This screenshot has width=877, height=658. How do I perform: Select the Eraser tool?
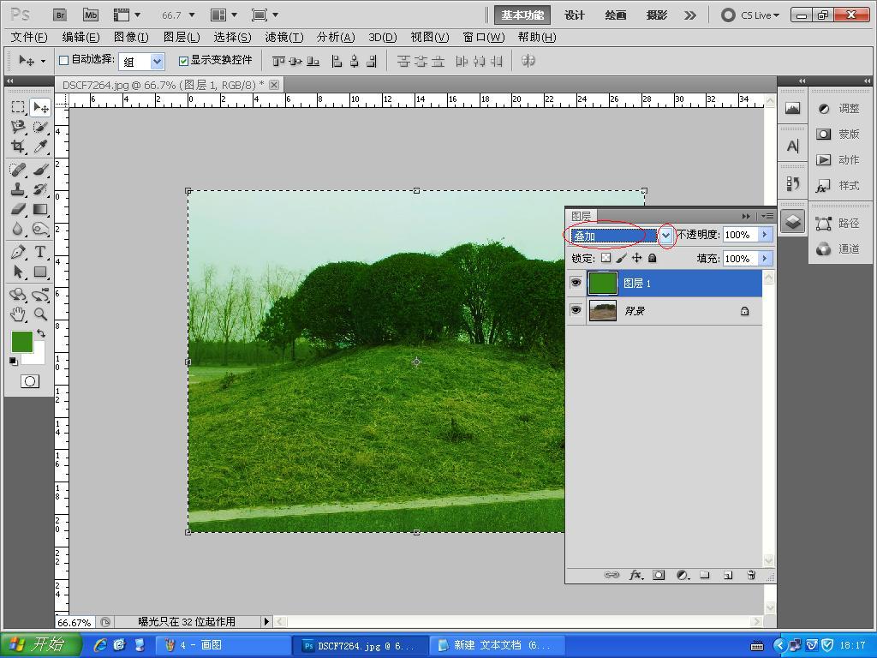(x=18, y=209)
